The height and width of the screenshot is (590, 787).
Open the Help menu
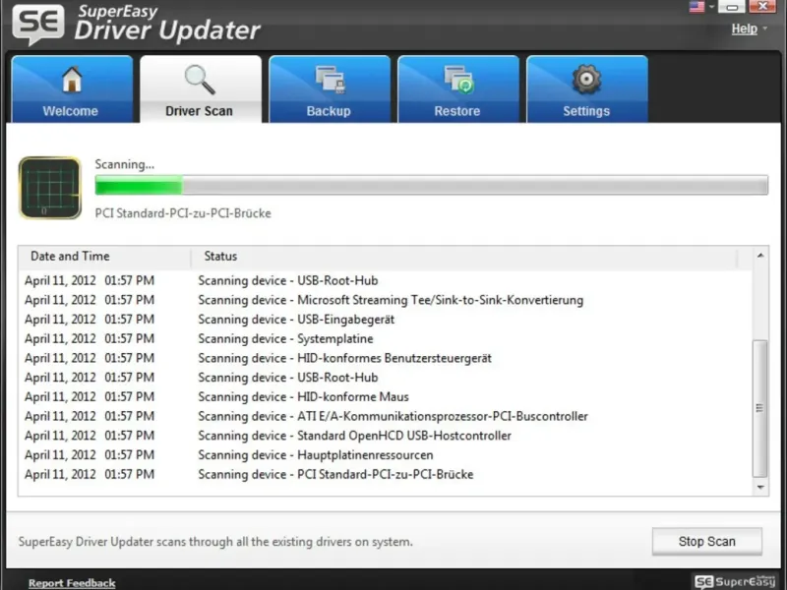pyautogui.click(x=745, y=29)
